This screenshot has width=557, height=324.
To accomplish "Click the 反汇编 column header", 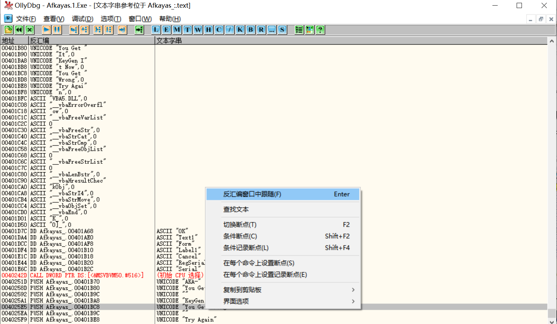I will 92,41.
